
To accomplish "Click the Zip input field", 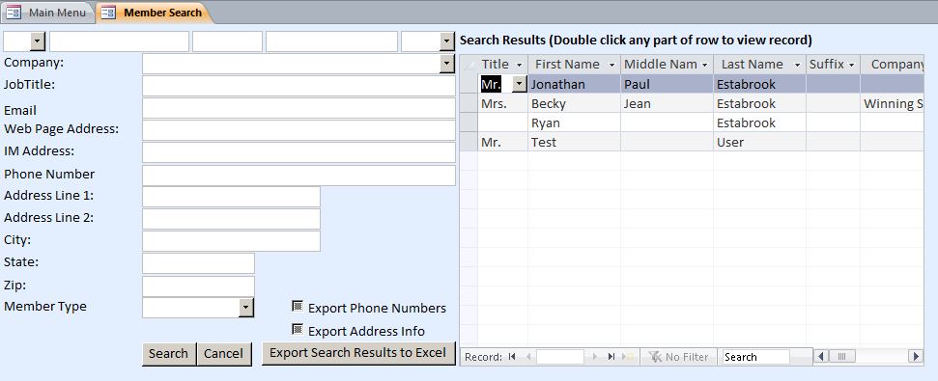I will (x=198, y=286).
